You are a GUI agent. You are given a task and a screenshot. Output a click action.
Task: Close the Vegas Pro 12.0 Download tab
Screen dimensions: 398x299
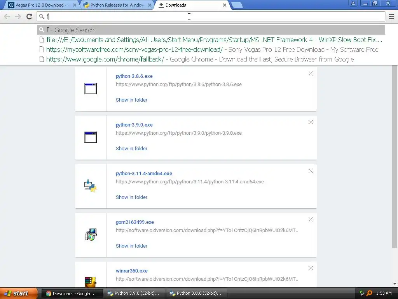75,5
